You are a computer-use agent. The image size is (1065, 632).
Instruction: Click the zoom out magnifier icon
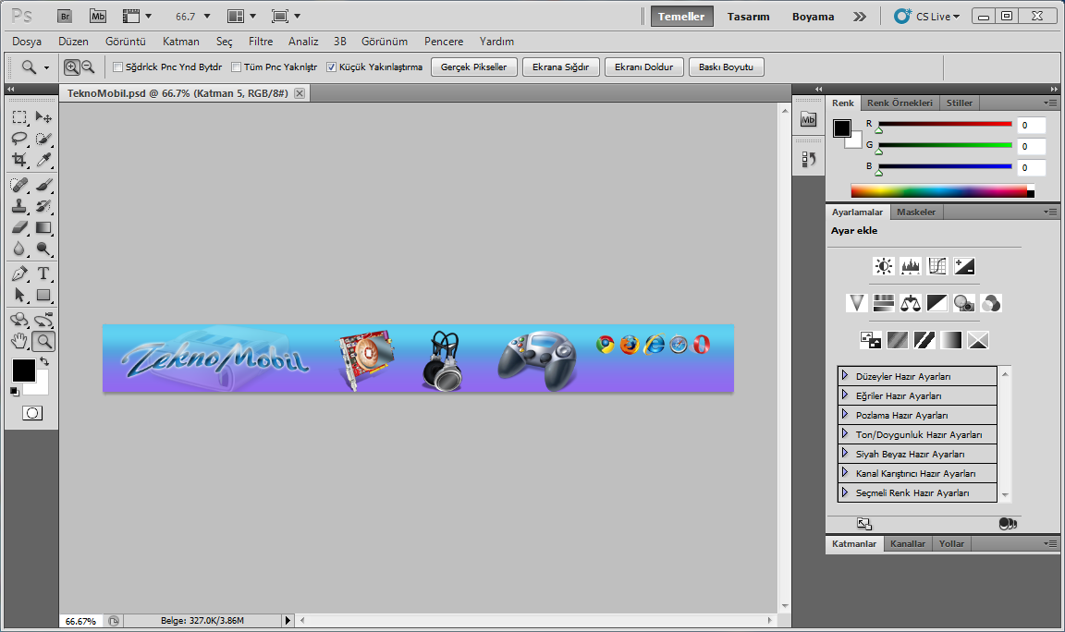click(x=88, y=67)
